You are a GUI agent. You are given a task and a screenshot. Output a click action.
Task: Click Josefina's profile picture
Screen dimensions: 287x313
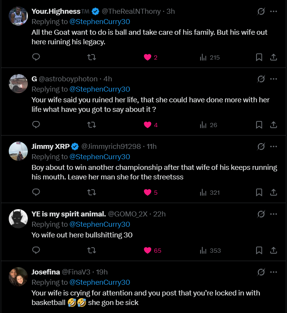click(x=18, y=277)
